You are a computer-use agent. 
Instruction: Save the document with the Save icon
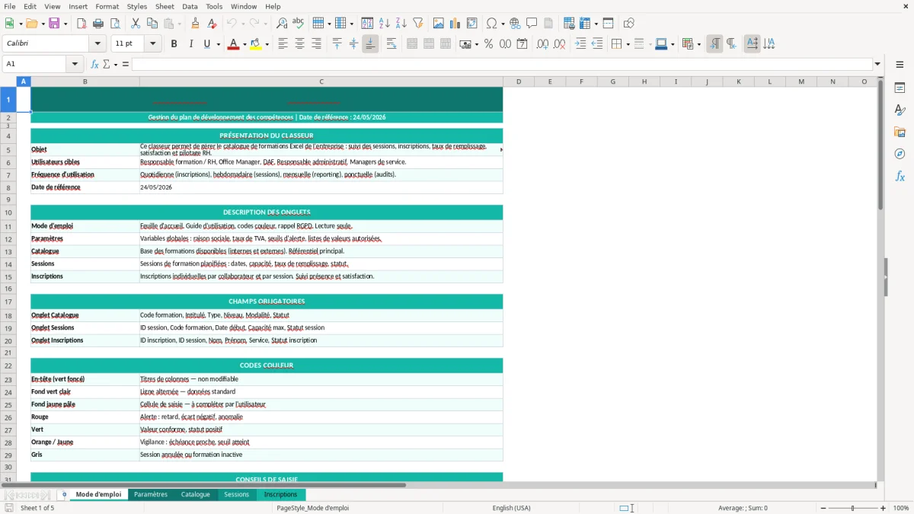(x=54, y=24)
